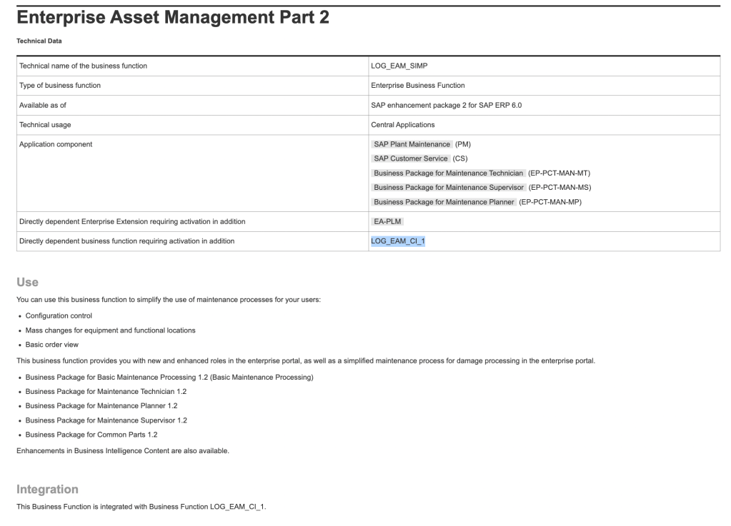Screen dimensions: 731x526
Task: Click the Mass changes for equipment bullet
Action: [x=110, y=330]
